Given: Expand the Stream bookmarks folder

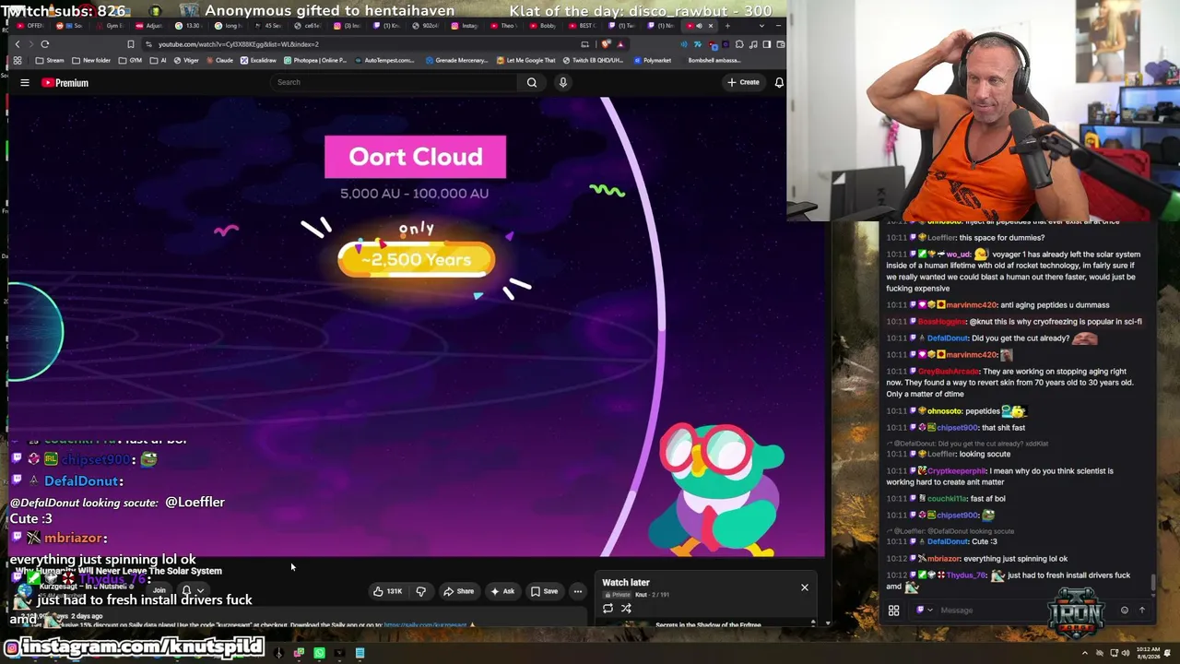Looking at the screenshot, I should (50, 61).
